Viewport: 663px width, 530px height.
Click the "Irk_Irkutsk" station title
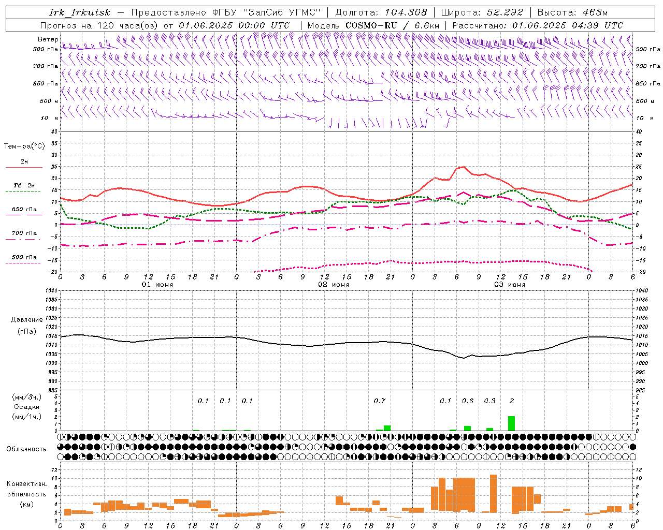click(x=80, y=12)
